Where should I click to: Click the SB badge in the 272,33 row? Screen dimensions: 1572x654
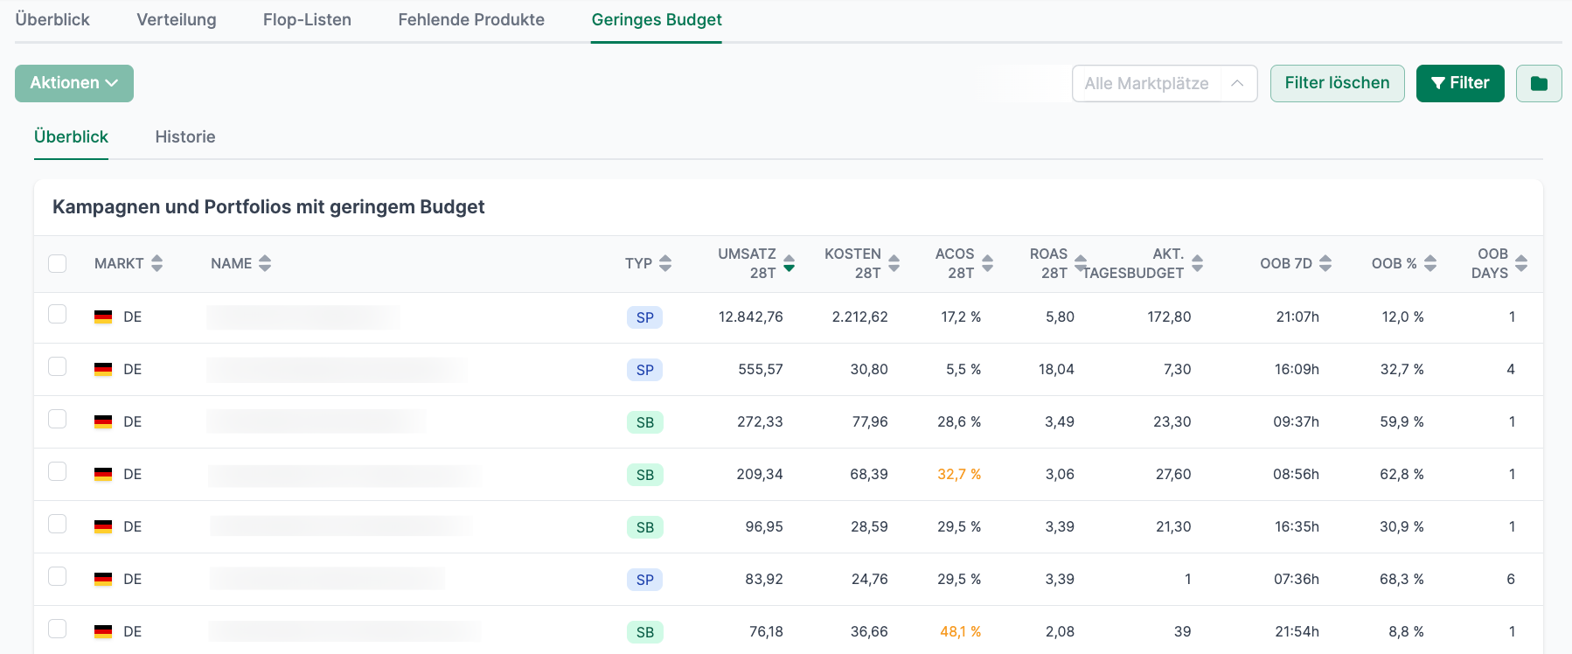coord(644,422)
